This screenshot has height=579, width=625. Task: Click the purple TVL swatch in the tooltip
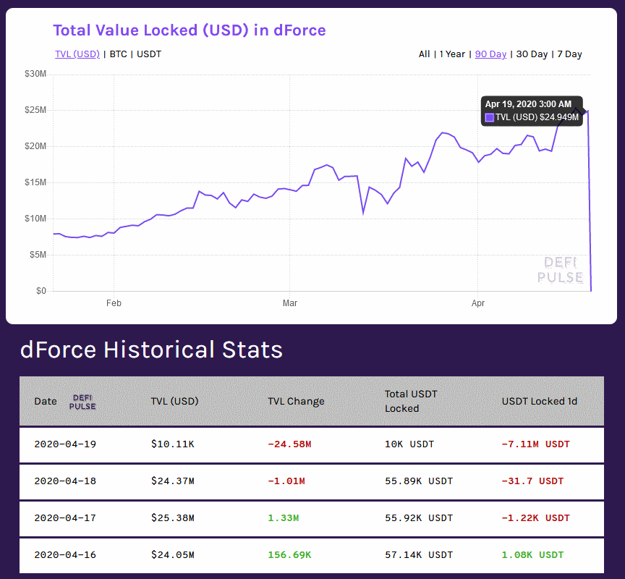pyautogui.click(x=490, y=117)
